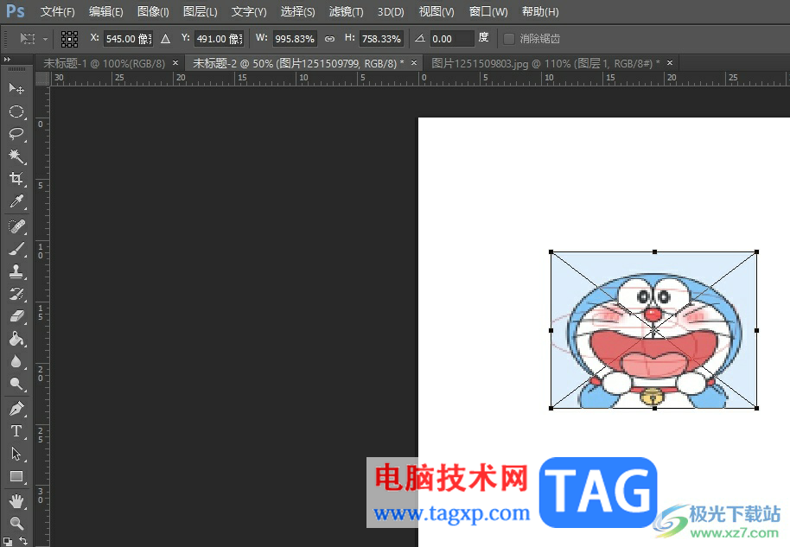
Task: Click the right-middle transform handle
Action: 757,330
